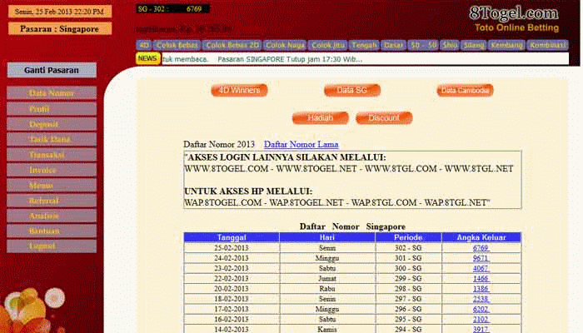Screen dimensions: 583x333
Task: Open result 6769 for period 302
Action: 481,248
